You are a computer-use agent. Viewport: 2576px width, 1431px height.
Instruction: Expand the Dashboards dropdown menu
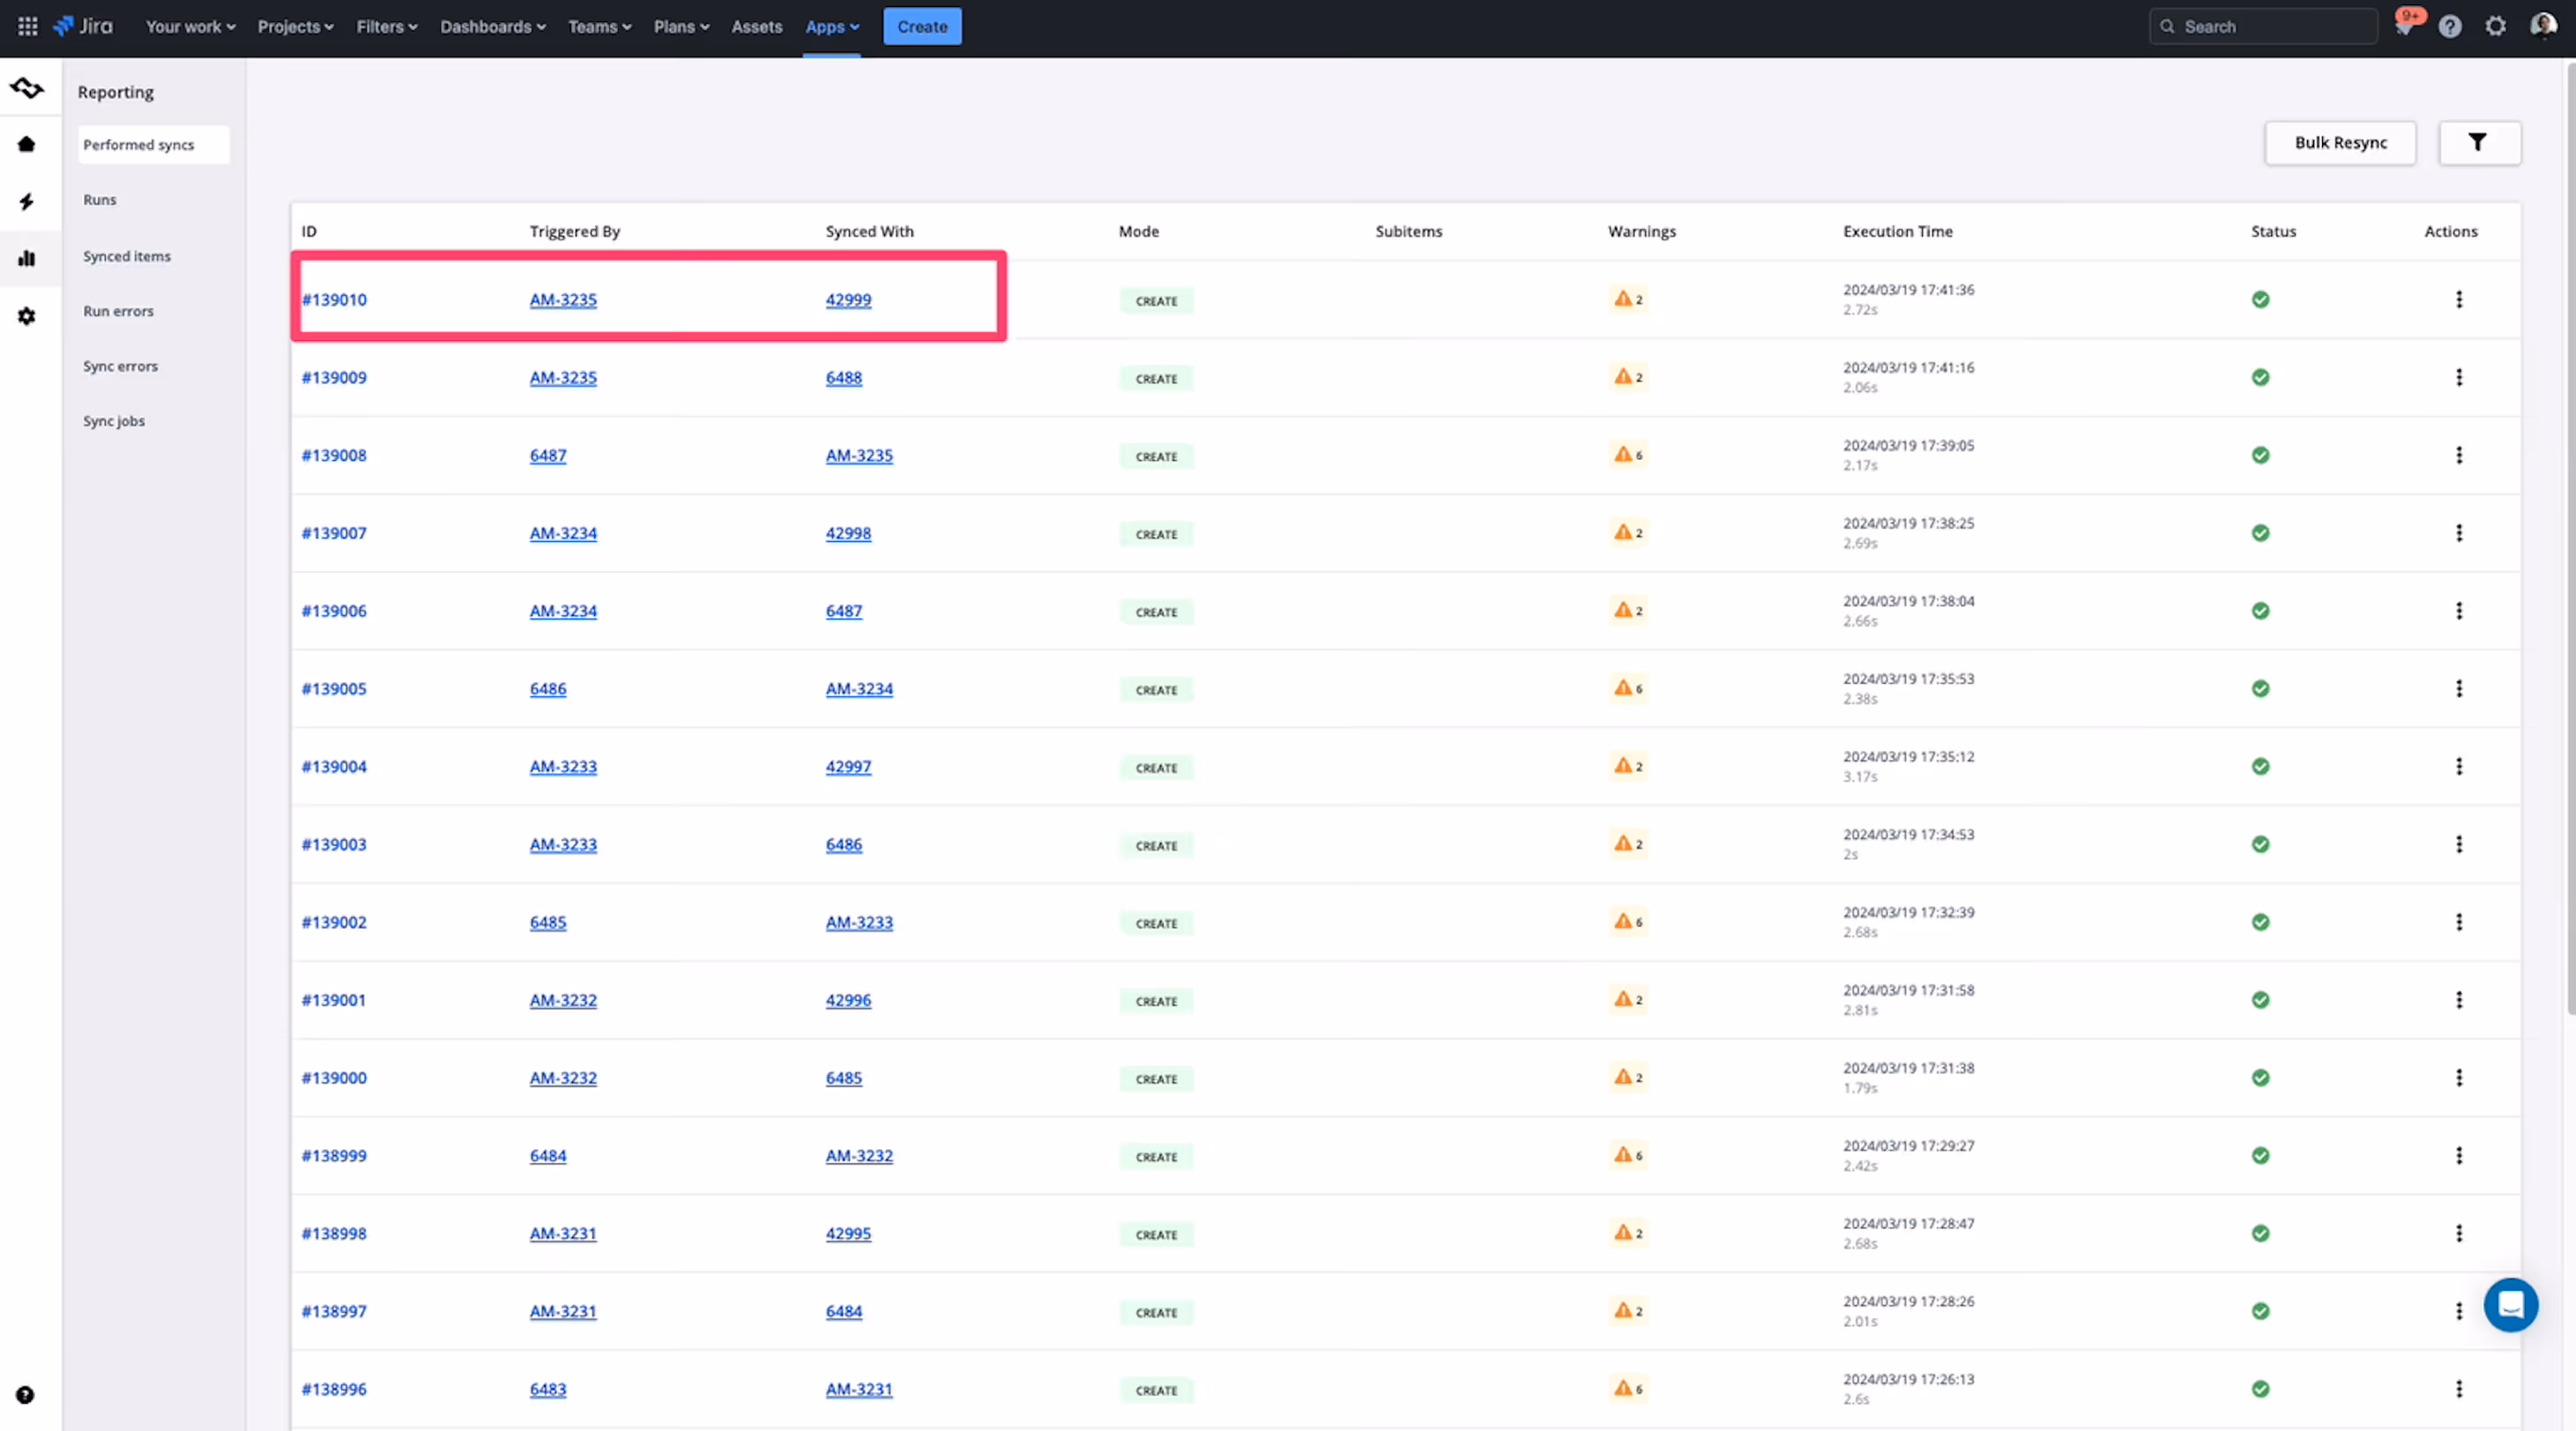coord(492,27)
